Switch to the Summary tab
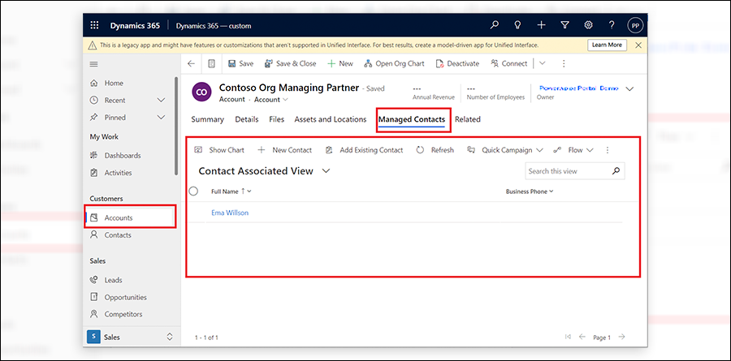The image size is (731, 361). [x=207, y=119]
